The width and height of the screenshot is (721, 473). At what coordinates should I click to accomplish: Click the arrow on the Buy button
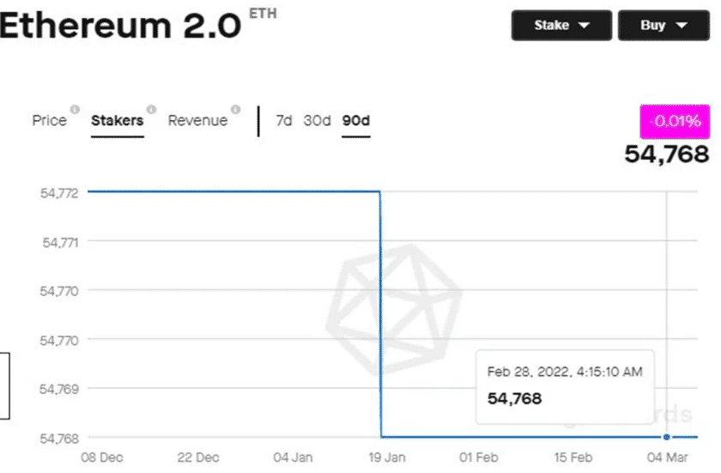pos(682,26)
